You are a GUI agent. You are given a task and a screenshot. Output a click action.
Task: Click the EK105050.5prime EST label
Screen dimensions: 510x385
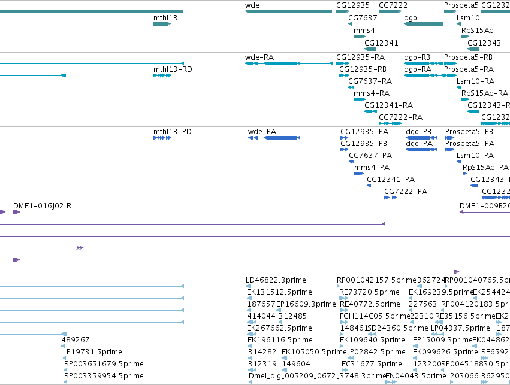click(314, 352)
